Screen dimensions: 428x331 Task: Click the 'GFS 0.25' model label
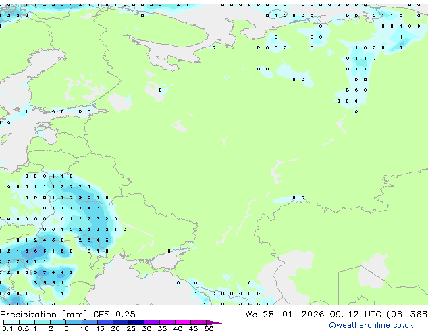(114, 315)
